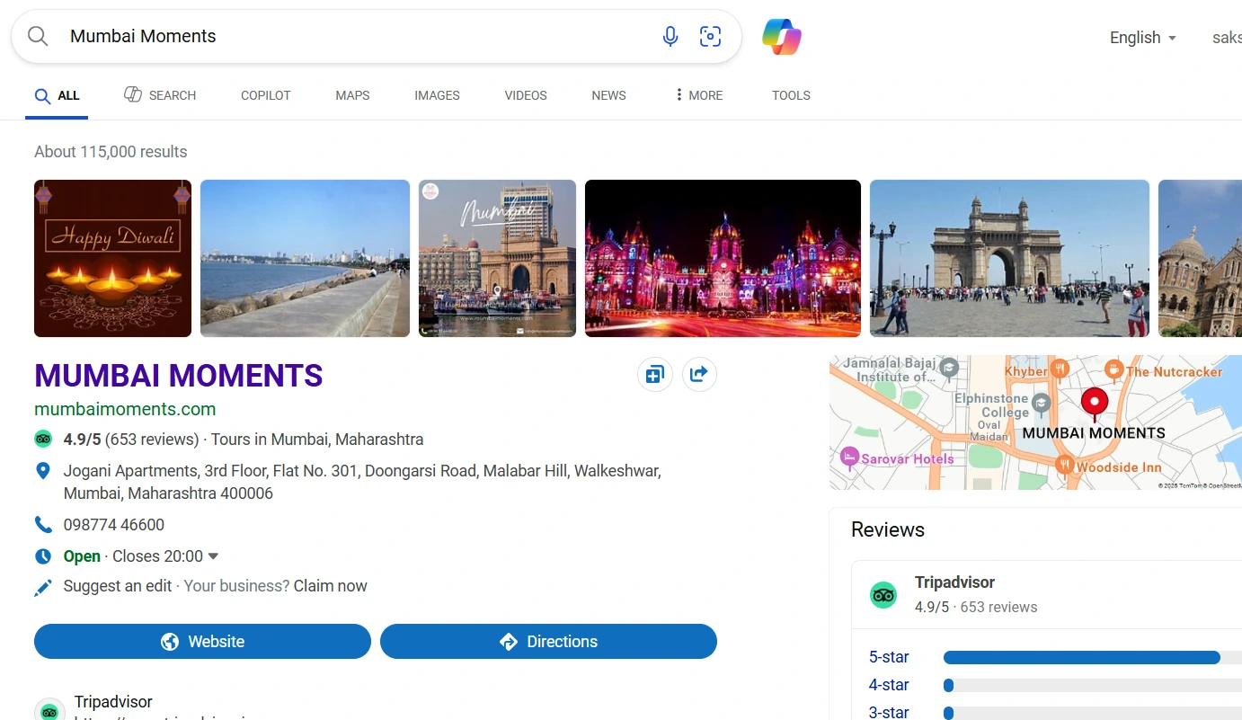
Task: Expand the Closes 20:00 hours dropdown
Action: tap(214, 556)
